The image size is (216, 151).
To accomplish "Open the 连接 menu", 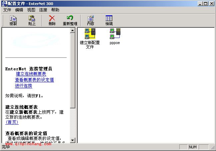I will pyautogui.click(x=43, y=10).
